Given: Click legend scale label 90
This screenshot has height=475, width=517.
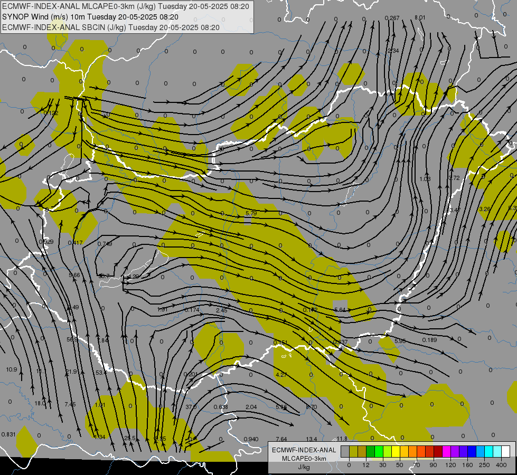Looking at the screenshot, I should tap(433, 465).
